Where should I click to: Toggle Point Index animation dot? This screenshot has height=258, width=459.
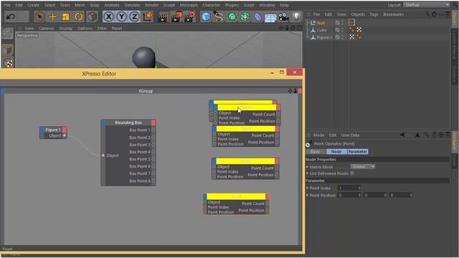click(x=308, y=188)
